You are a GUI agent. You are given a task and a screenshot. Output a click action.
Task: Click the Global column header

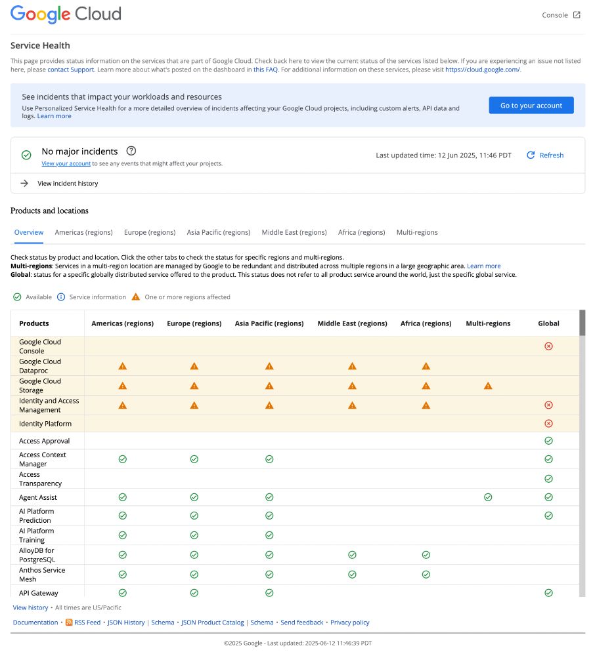click(548, 323)
